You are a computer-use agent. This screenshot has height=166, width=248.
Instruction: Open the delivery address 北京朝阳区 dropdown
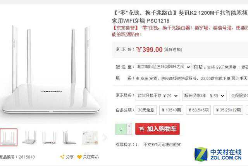pos(164,67)
